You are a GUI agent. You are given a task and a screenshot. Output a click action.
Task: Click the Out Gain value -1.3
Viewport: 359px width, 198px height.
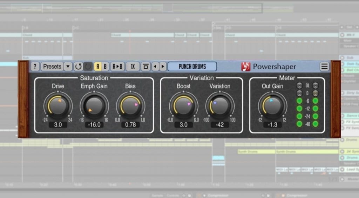pyautogui.click(x=272, y=125)
